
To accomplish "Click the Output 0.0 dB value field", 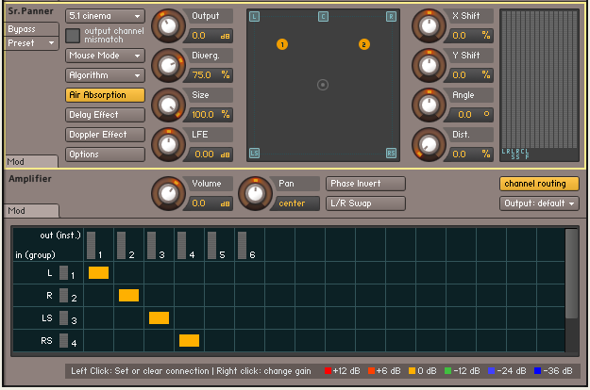I will (210, 36).
